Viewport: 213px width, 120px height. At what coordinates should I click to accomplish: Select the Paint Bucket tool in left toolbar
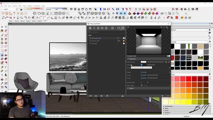click(x=2, y=31)
